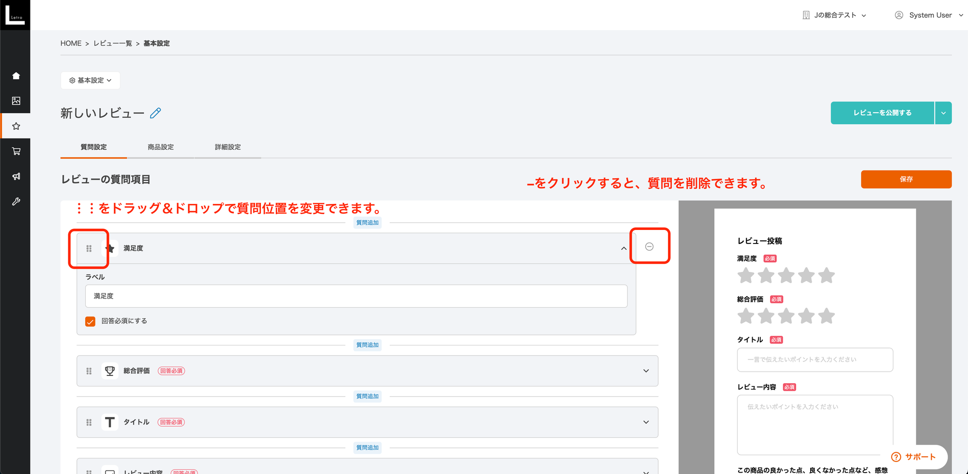
Task: Click the minus icon to delete 満足度 question
Action: coord(649,247)
